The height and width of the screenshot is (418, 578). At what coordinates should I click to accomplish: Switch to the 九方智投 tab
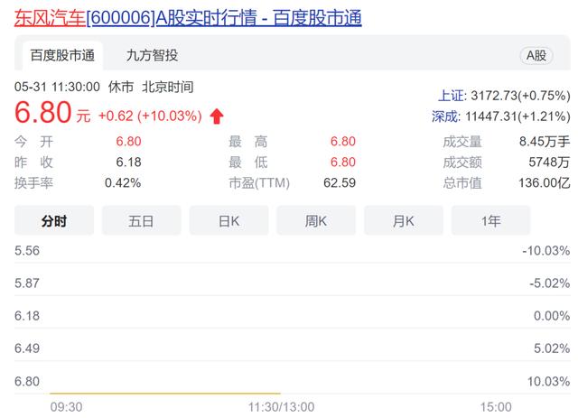(152, 56)
